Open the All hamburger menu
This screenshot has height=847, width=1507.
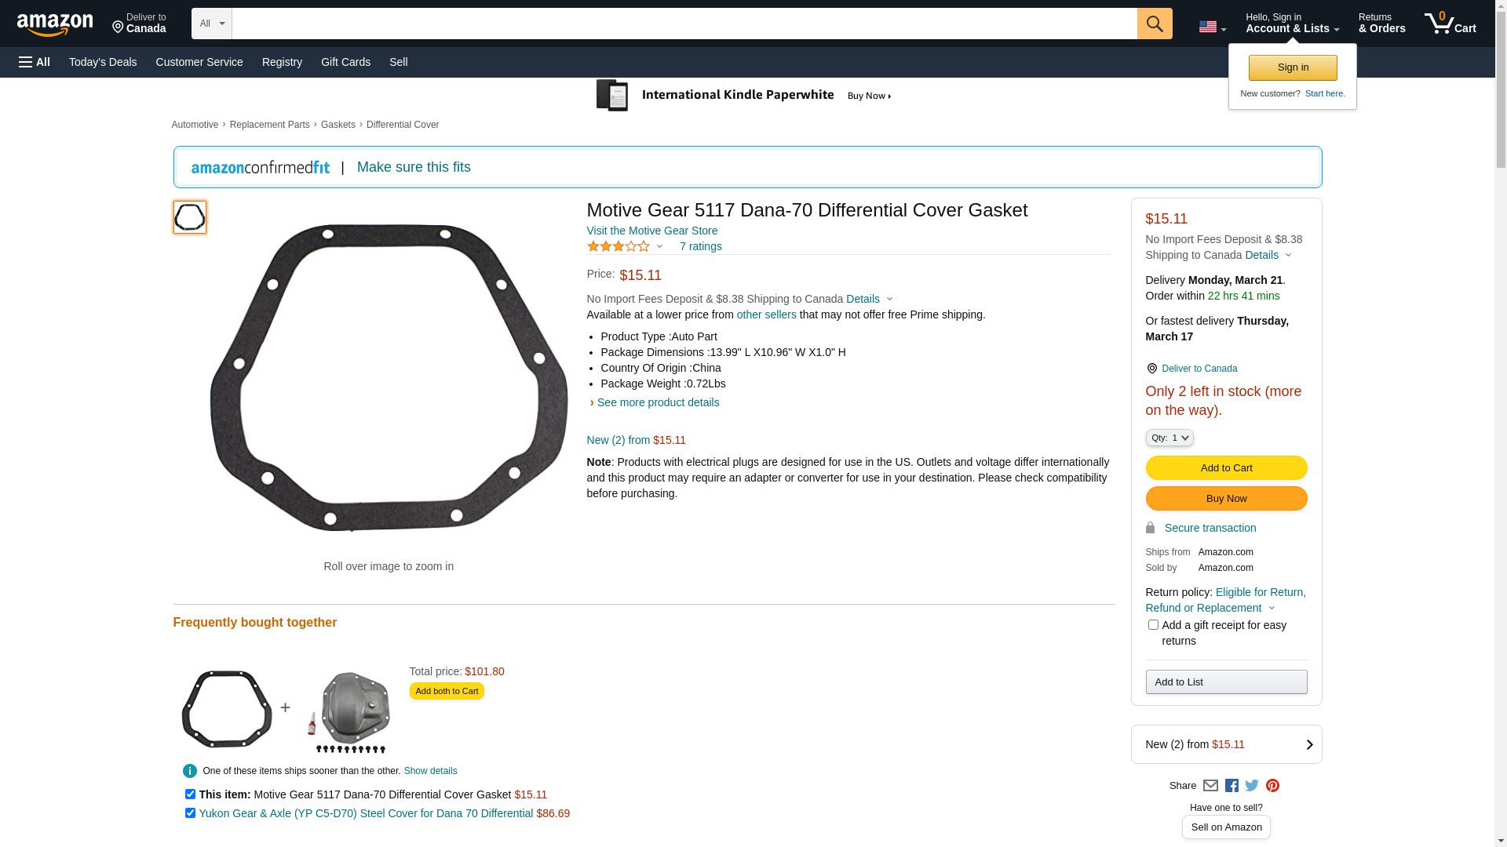35,62
